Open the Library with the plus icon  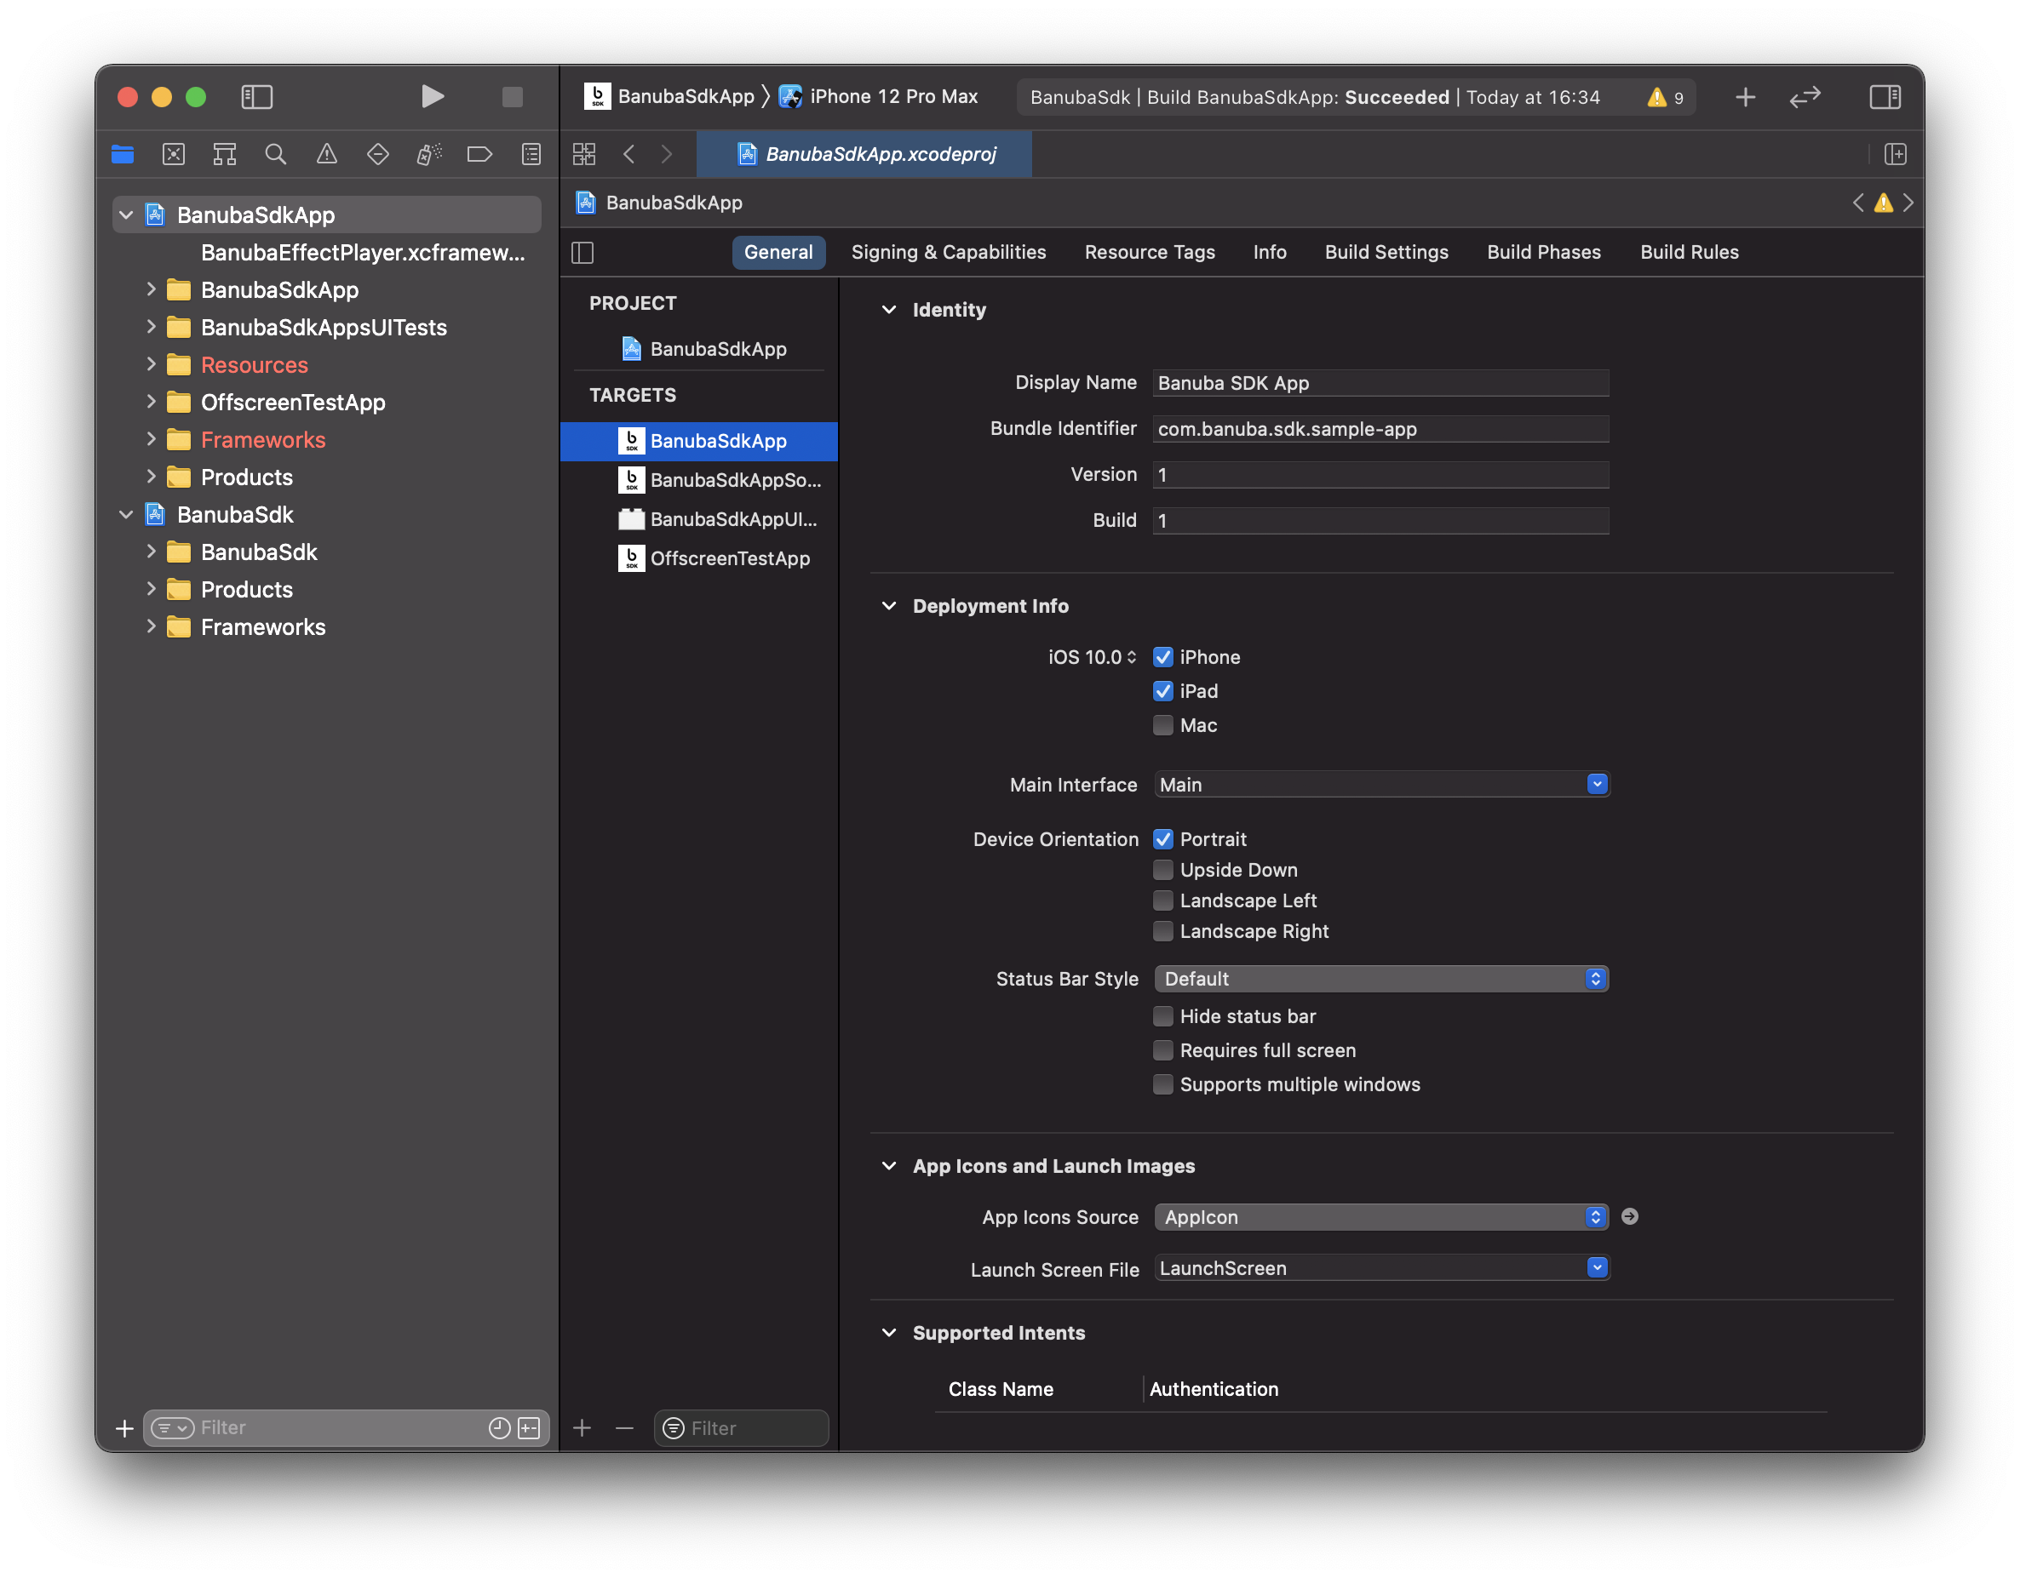coord(1744,97)
